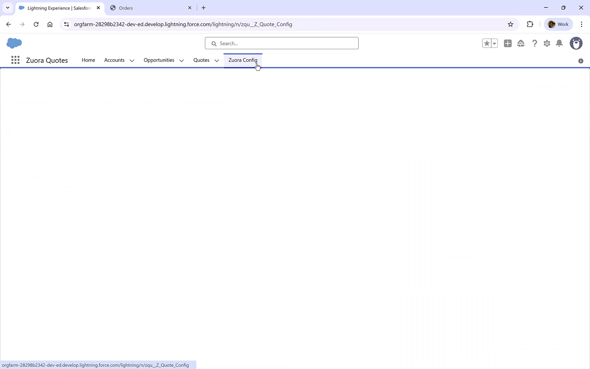Reload the page with the refresh icon

click(36, 24)
